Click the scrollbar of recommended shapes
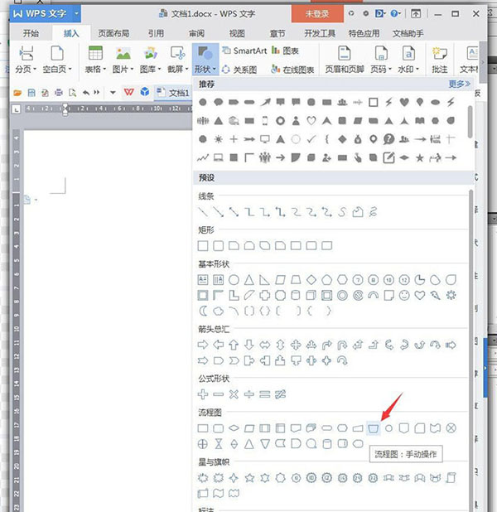Viewport: 497px width, 512px height. click(470, 122)
